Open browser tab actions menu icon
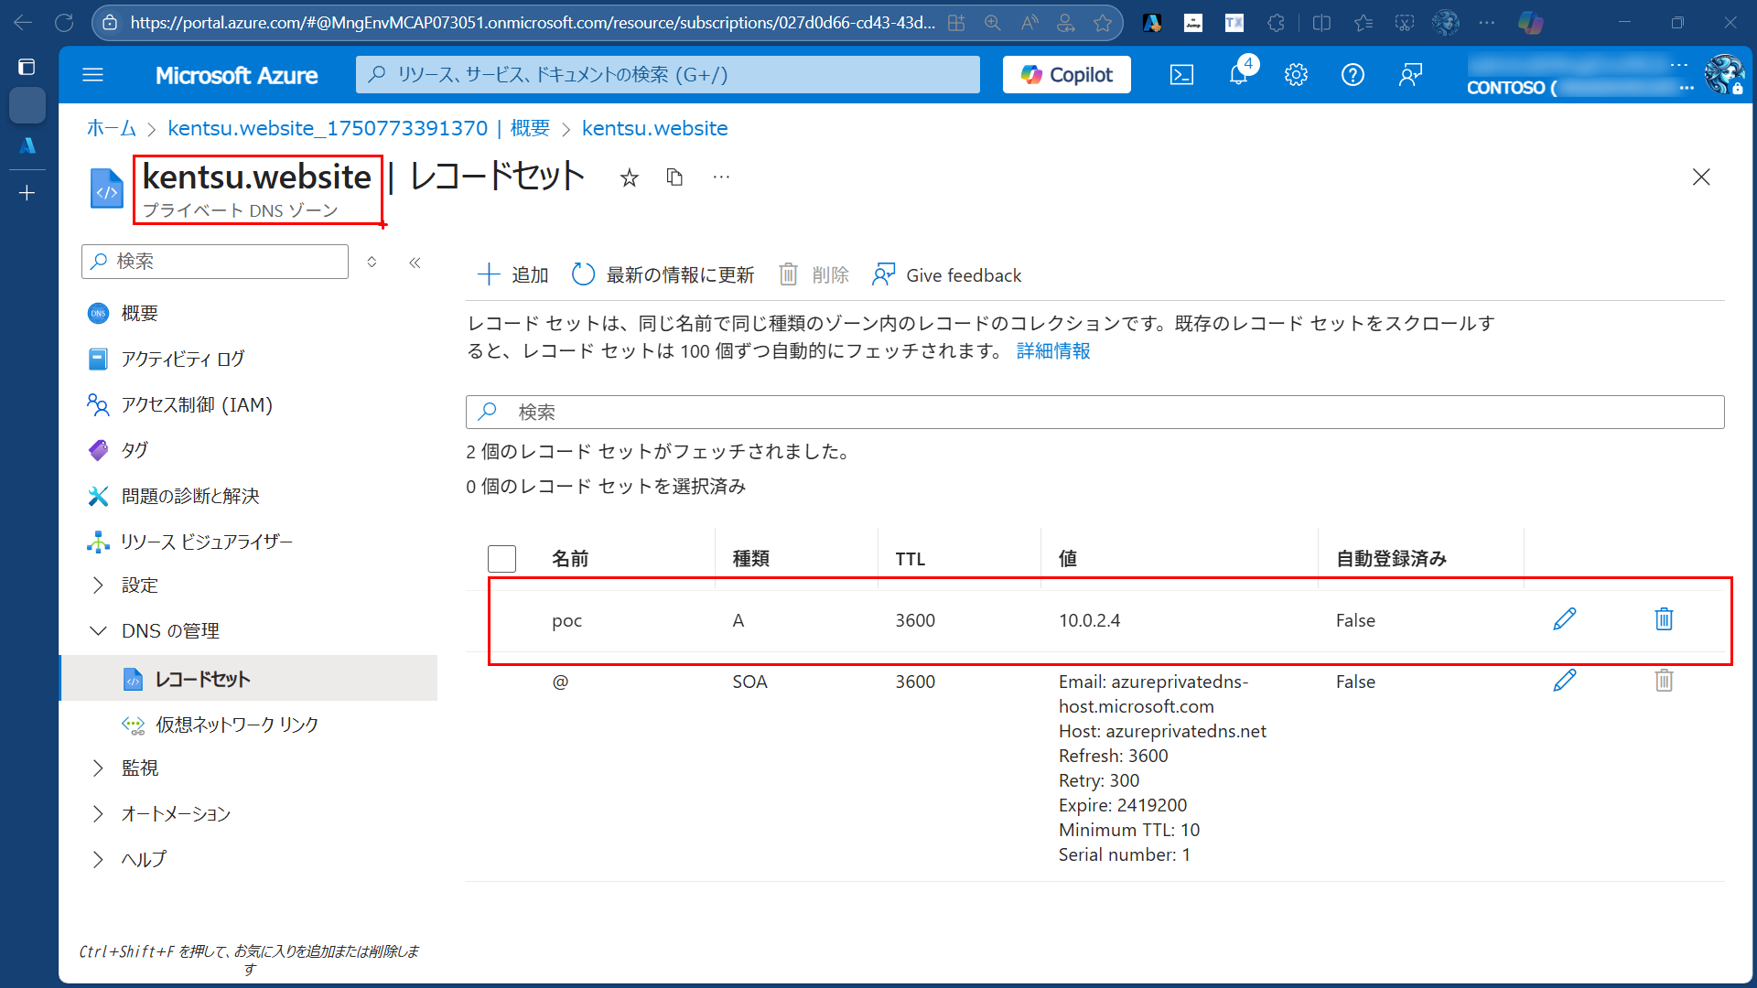1757x988 pixels. coord(27,67)
